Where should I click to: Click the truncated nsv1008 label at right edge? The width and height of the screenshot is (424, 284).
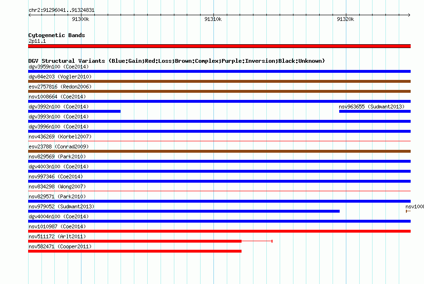tap(414, 206)
